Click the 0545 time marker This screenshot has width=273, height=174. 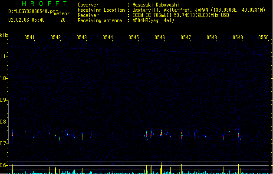pyautogui.click(x=134, y=37)
